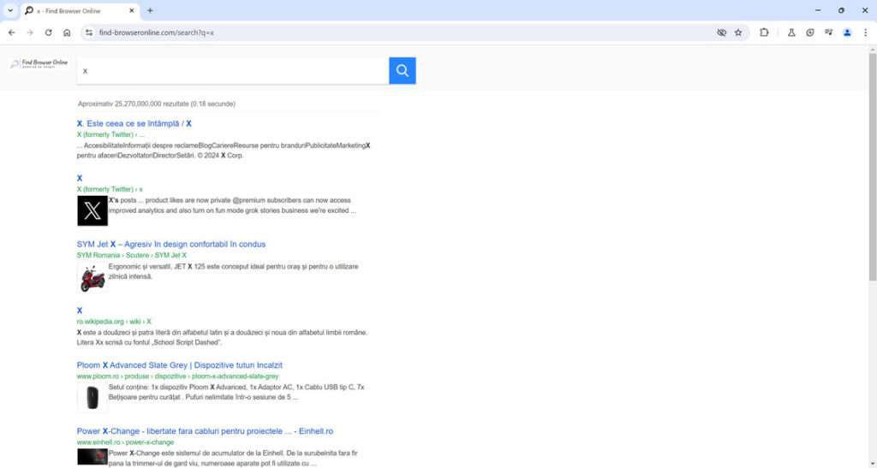Open the Extensions puzzle icon
Viewport: 877px width, 468px height.
764,33
